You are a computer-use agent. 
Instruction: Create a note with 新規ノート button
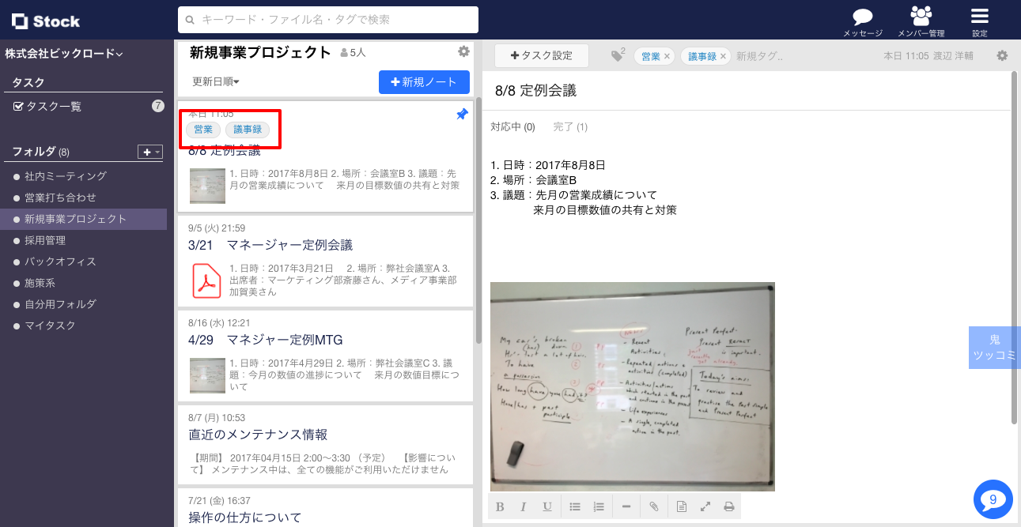[424, 82]
